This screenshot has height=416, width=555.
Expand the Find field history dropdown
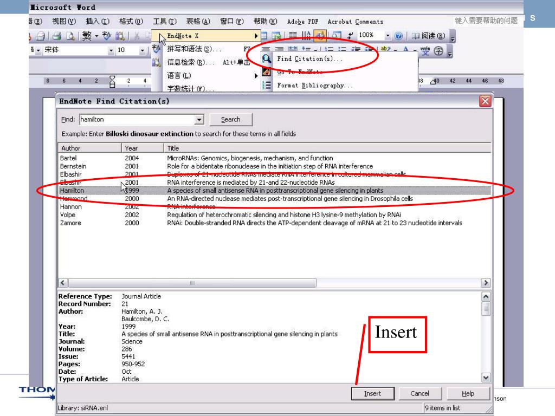click(199, 120)
